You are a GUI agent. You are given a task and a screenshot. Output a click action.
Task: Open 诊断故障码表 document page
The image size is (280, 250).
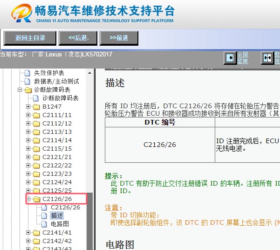pyautogui.click(x=61, y=98)
